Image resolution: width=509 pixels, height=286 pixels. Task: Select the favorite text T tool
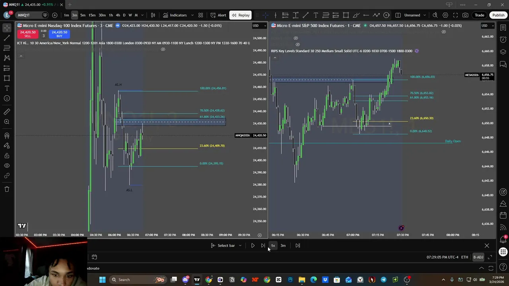(316, 15)
